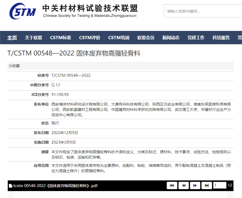Open the 关于联盟 menu

coord(33,38)
